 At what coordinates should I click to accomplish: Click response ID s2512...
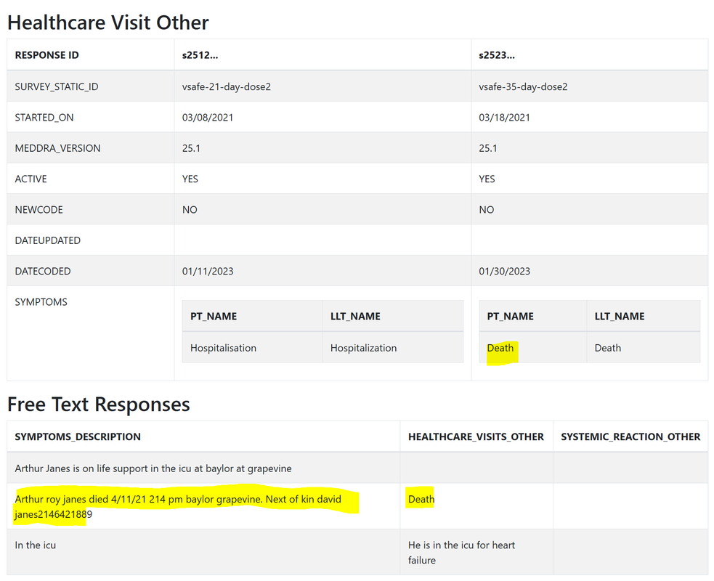[200, 55]
